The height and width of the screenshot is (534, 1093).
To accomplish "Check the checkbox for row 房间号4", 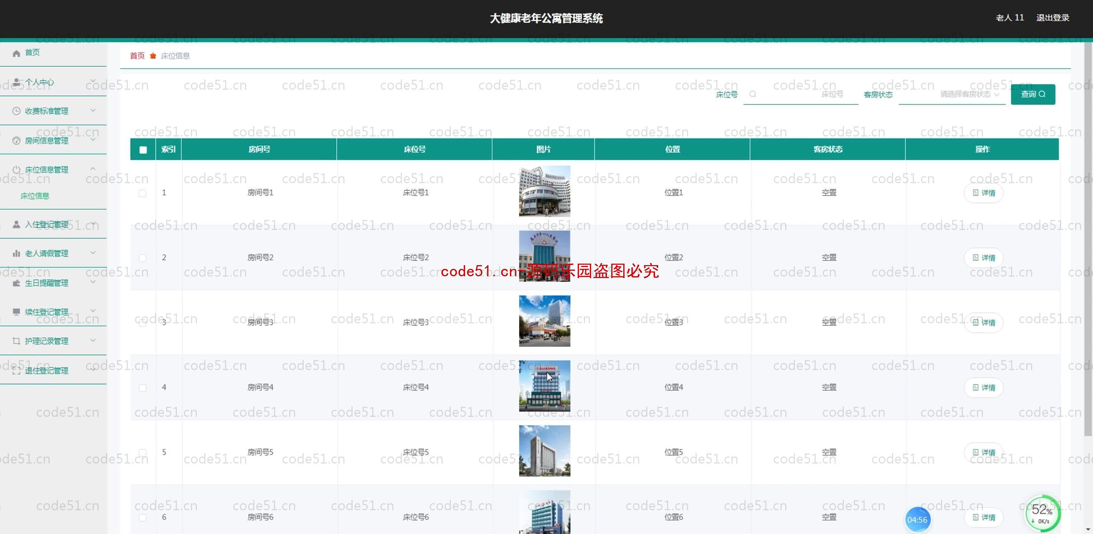I will coord(143,388).
